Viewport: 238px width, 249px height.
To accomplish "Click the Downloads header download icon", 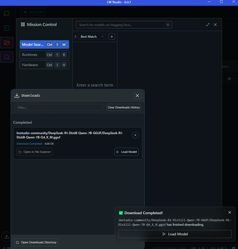I will (x=17, y=95).
